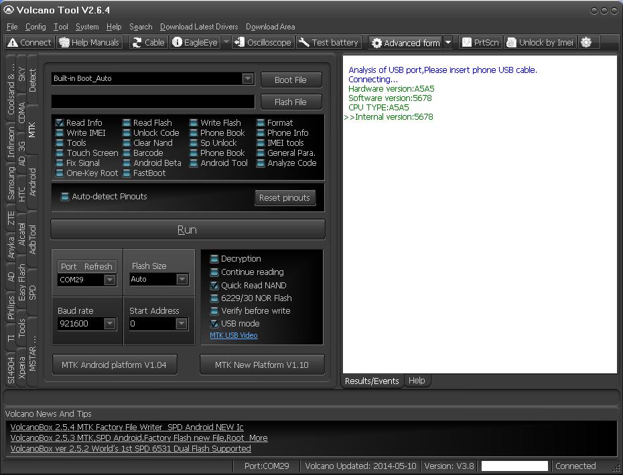The width and height of the screenshot is (623, 475).
Task: Click the Port:COM29 status bar entry
Action: point(267,466)
